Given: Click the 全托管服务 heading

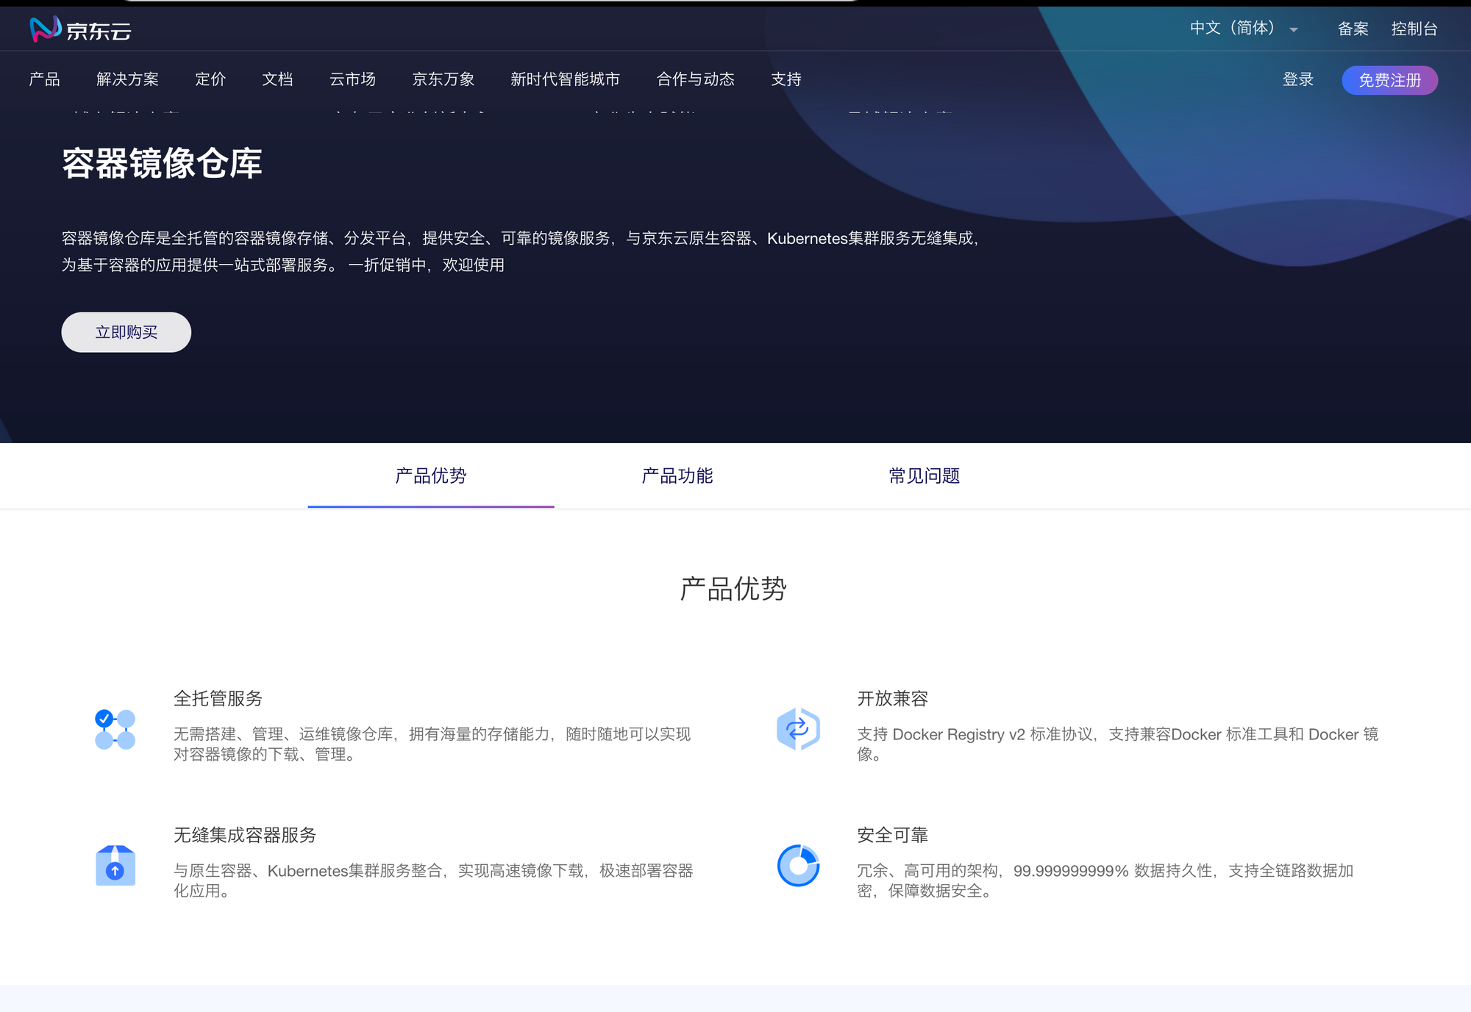Looking at the screenshot, I should [x=218, y=698].
